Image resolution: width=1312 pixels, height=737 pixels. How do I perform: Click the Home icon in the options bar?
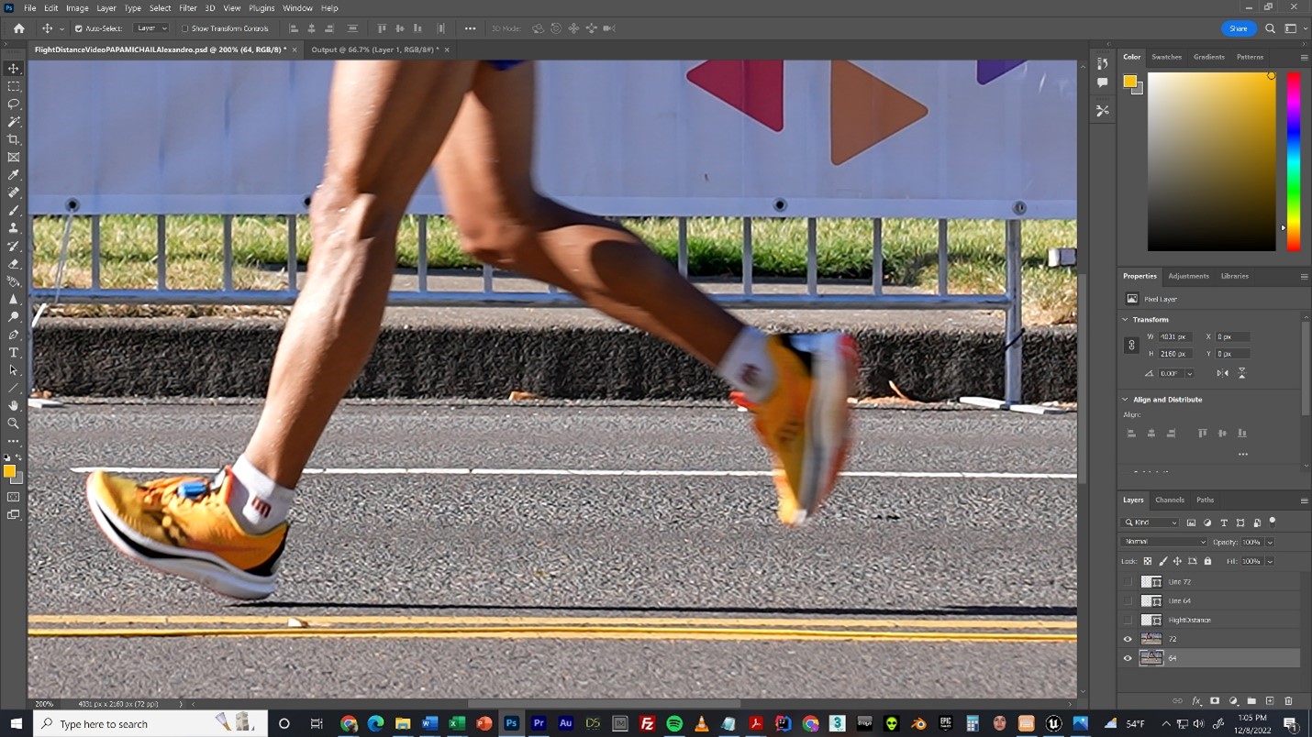18,28
